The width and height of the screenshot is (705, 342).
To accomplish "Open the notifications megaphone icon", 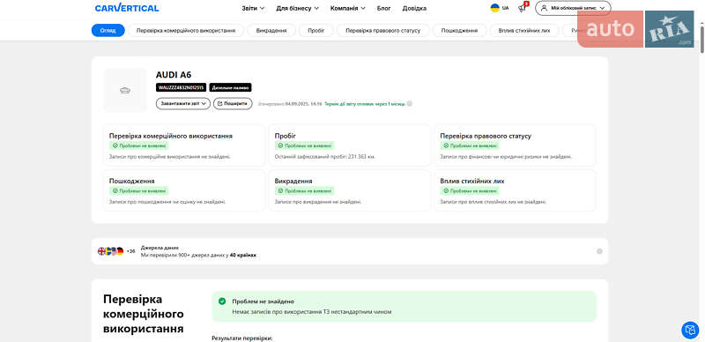I will (522, 8).
